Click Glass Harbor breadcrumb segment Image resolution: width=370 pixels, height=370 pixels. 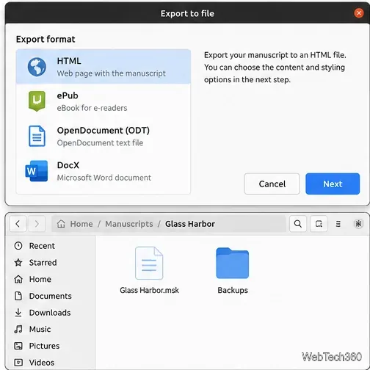(x=190, y=224)
